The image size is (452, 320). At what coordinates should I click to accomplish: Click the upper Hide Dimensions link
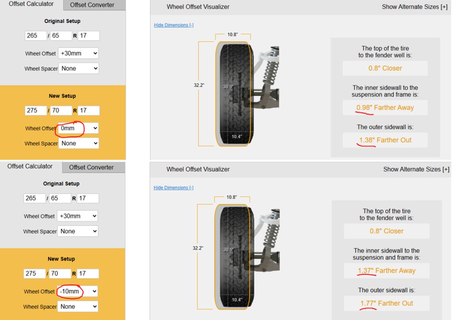[x=173, y=25]
